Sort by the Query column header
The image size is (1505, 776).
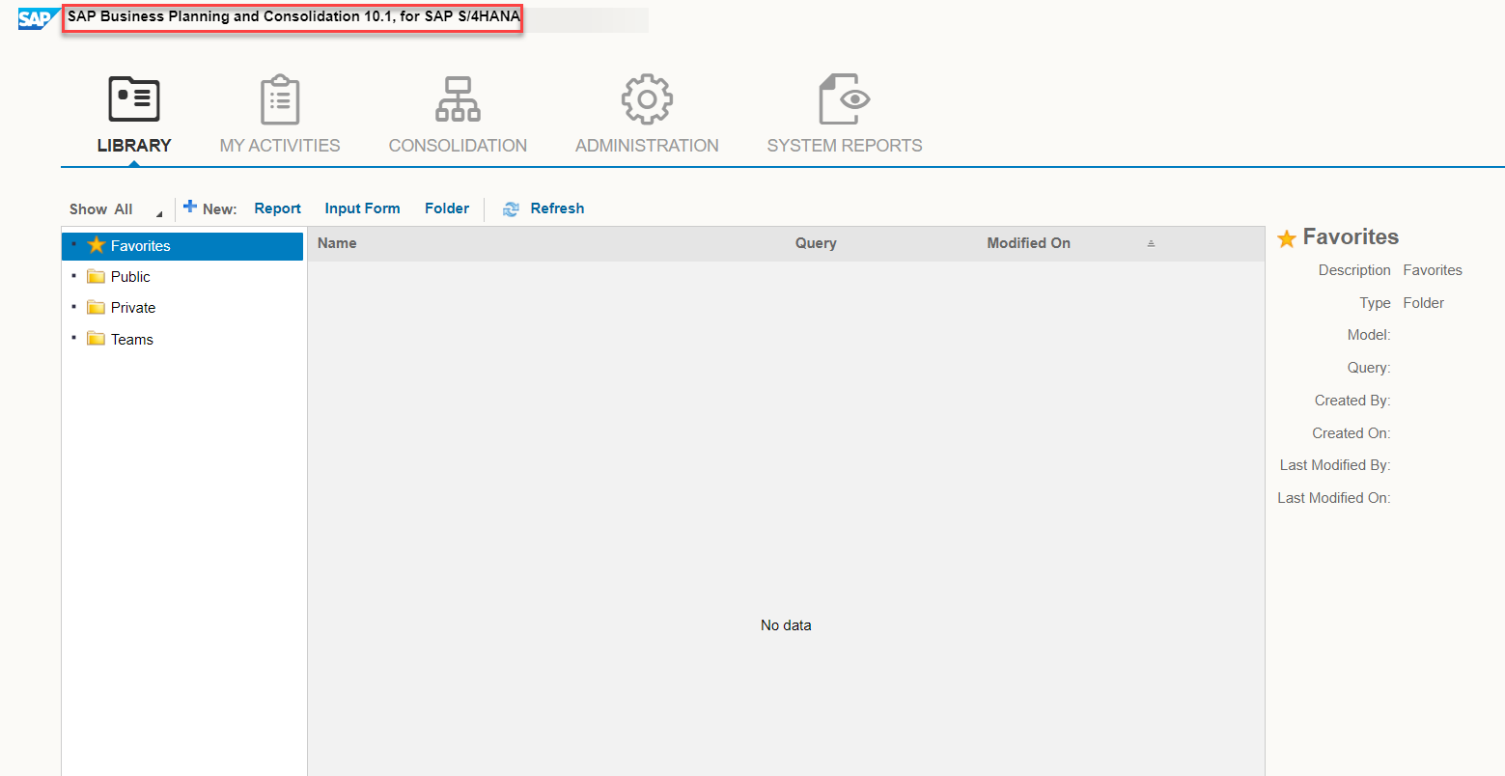pyautogui.click(x=816, y=243)
